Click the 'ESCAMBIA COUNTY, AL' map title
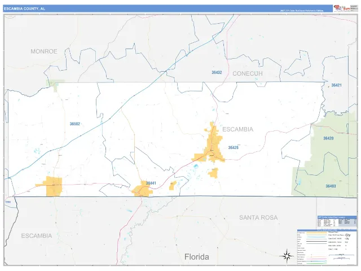 (x=24, y=9)
